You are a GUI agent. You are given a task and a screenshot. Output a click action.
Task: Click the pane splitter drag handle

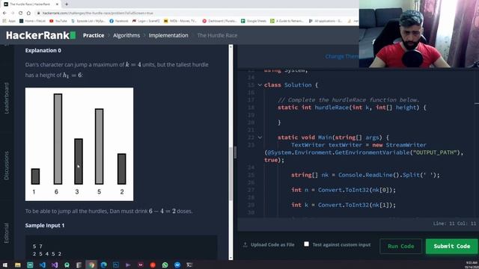[235, 152]
